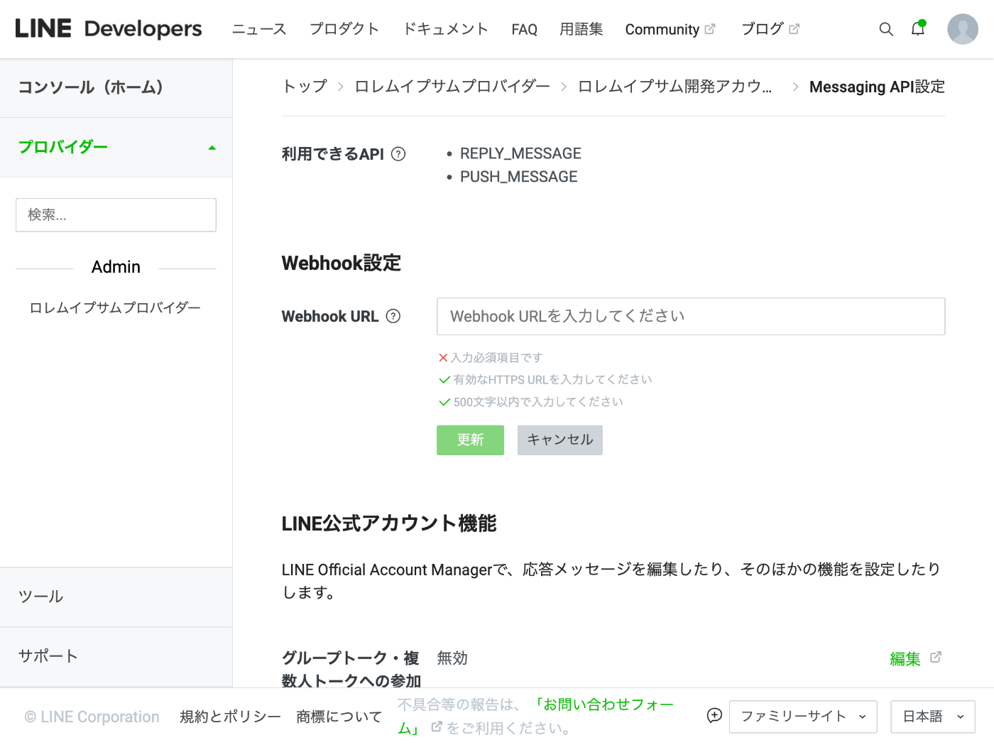This screenshot has width=994, height=745.
Task: Open the ドキュメント menu
Action: pos(446,29)
